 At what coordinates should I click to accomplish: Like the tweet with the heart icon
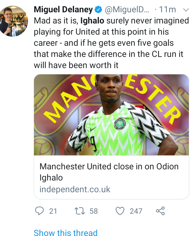120,211
